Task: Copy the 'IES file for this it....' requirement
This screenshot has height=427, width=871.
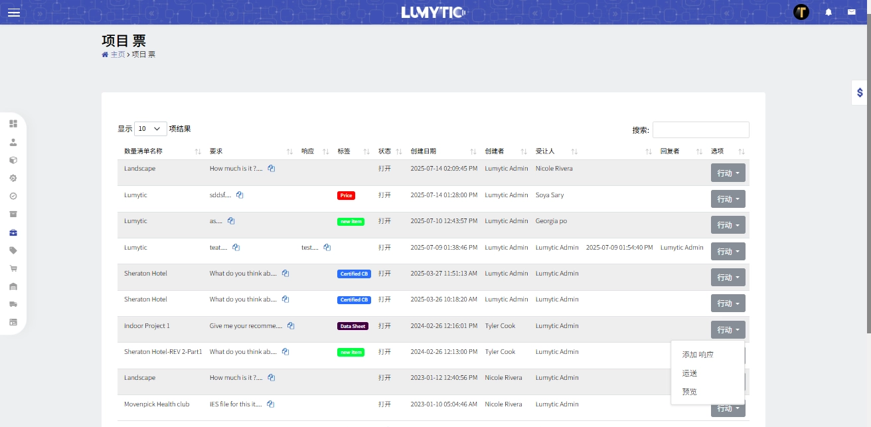Action: click(x=270, y=404)
